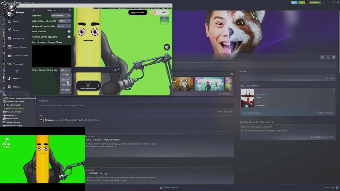Collapse Virtual Camera Output Size dropdown
This screenshot has width=340, height=191.
(x=65, y=70)
